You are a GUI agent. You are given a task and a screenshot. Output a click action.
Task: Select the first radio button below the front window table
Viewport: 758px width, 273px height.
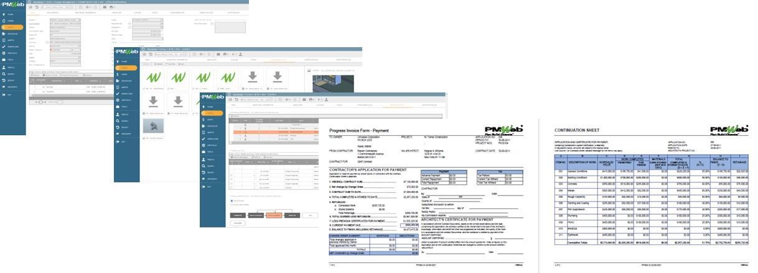[x=231, y=200]
